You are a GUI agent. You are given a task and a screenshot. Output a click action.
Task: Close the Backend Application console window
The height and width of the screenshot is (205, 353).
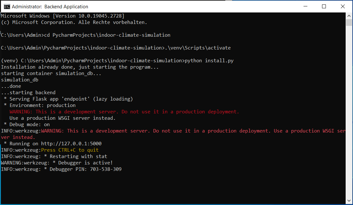(343, 6)
